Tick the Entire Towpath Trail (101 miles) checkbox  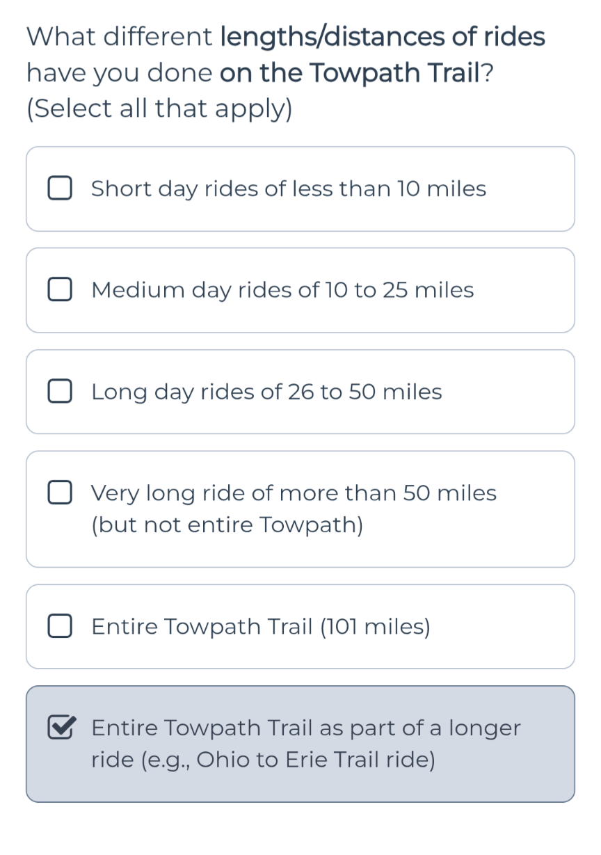(60, 627)
